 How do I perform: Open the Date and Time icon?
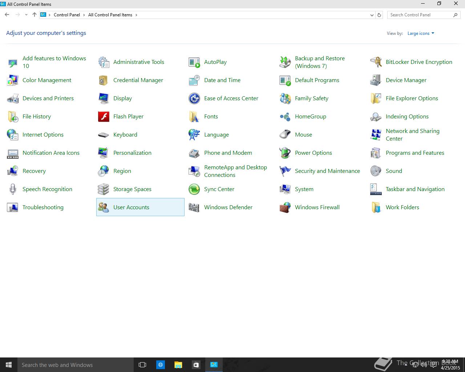194,80
